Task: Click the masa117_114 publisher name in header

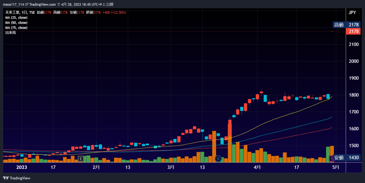Action: pyautogui.click(x=13, y=4)
